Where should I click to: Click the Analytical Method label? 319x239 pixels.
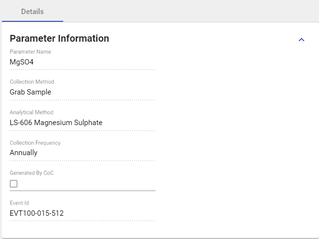coord(32,112)
